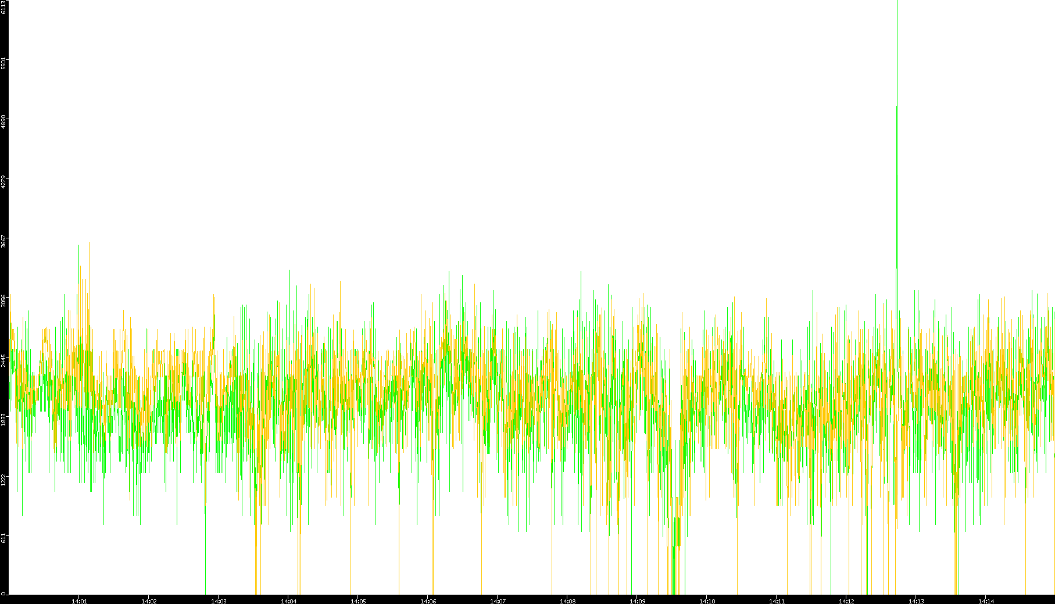Click the 4890 y-axis value label

click(x=3, y=122)
